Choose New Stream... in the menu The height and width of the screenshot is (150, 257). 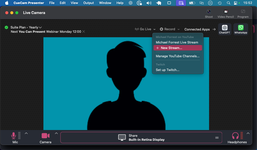click(178, 48)
